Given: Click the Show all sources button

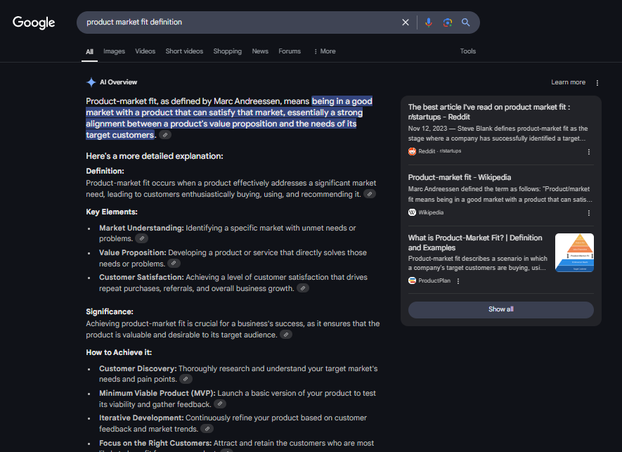Looking at the screenshot, I should [x=501, y=309].
